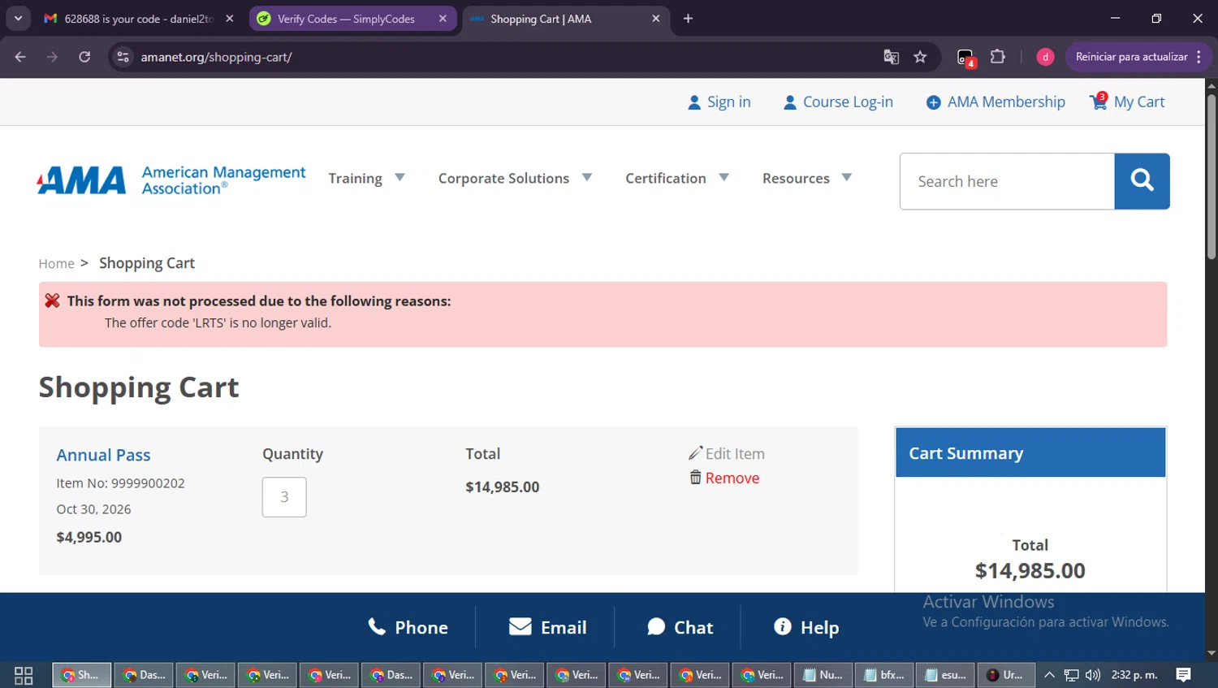
Task: Open the tab search dropdown arrow
Action: point(18,18)
